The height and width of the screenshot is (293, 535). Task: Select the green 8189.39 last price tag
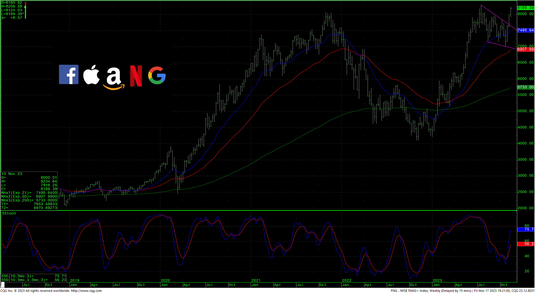click(x=525, y=8)
